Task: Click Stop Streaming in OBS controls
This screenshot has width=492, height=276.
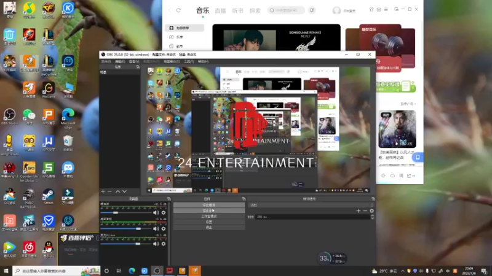Action: (x=209, y=205)
